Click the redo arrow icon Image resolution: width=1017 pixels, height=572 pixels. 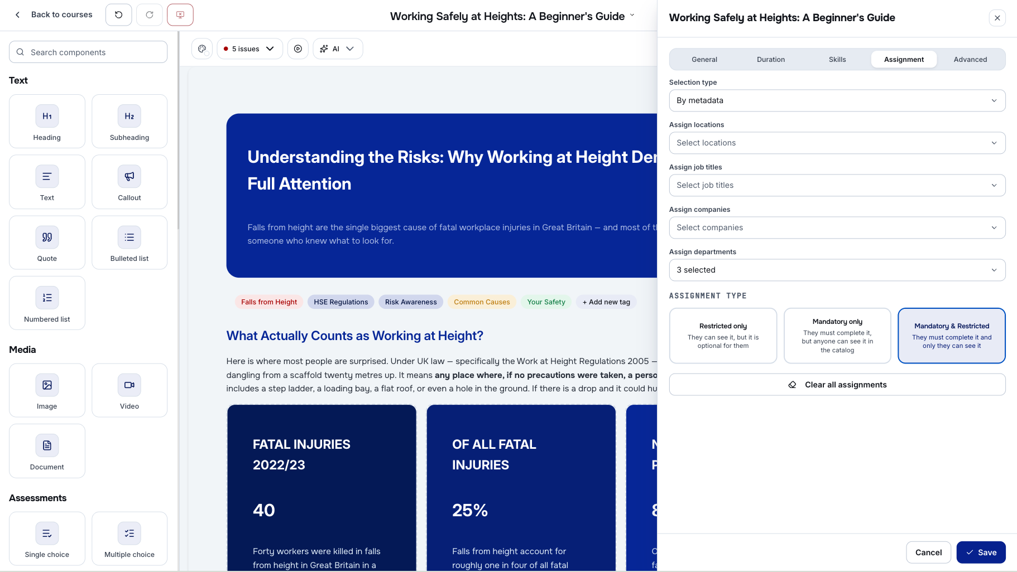150,15
